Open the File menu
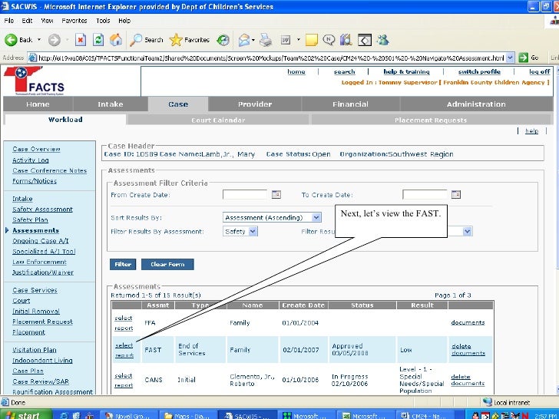This screenshot has height=419, width=559. 9,21
